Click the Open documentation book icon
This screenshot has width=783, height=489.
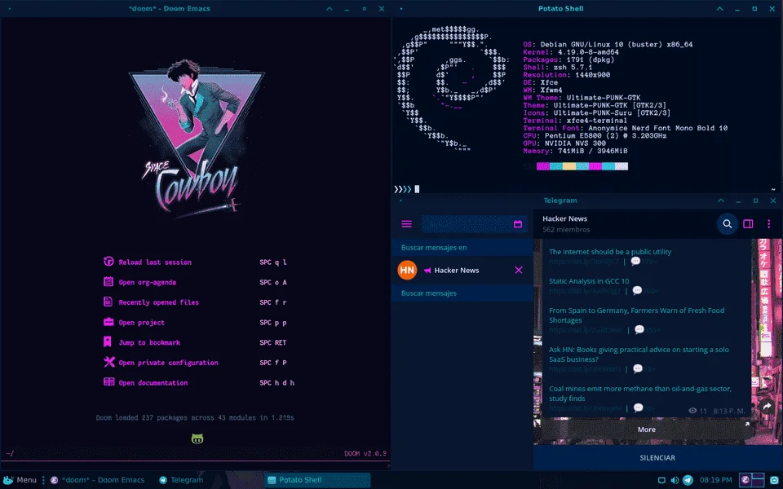(108, 382)
